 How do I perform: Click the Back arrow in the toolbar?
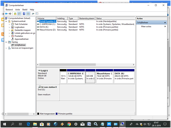coord(6,13)
